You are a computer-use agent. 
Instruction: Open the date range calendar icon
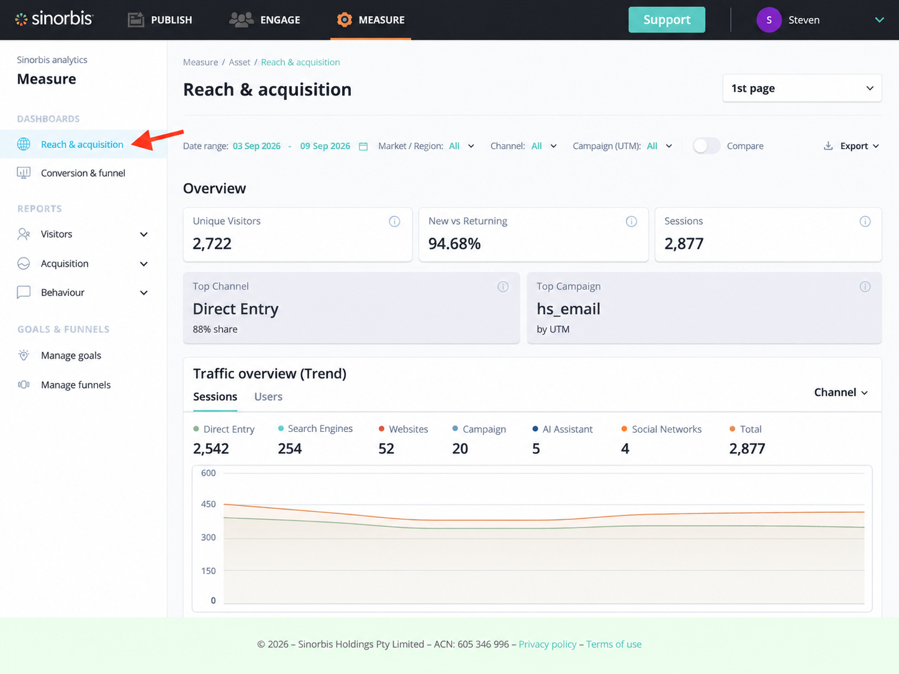click(x=363, y=146)
